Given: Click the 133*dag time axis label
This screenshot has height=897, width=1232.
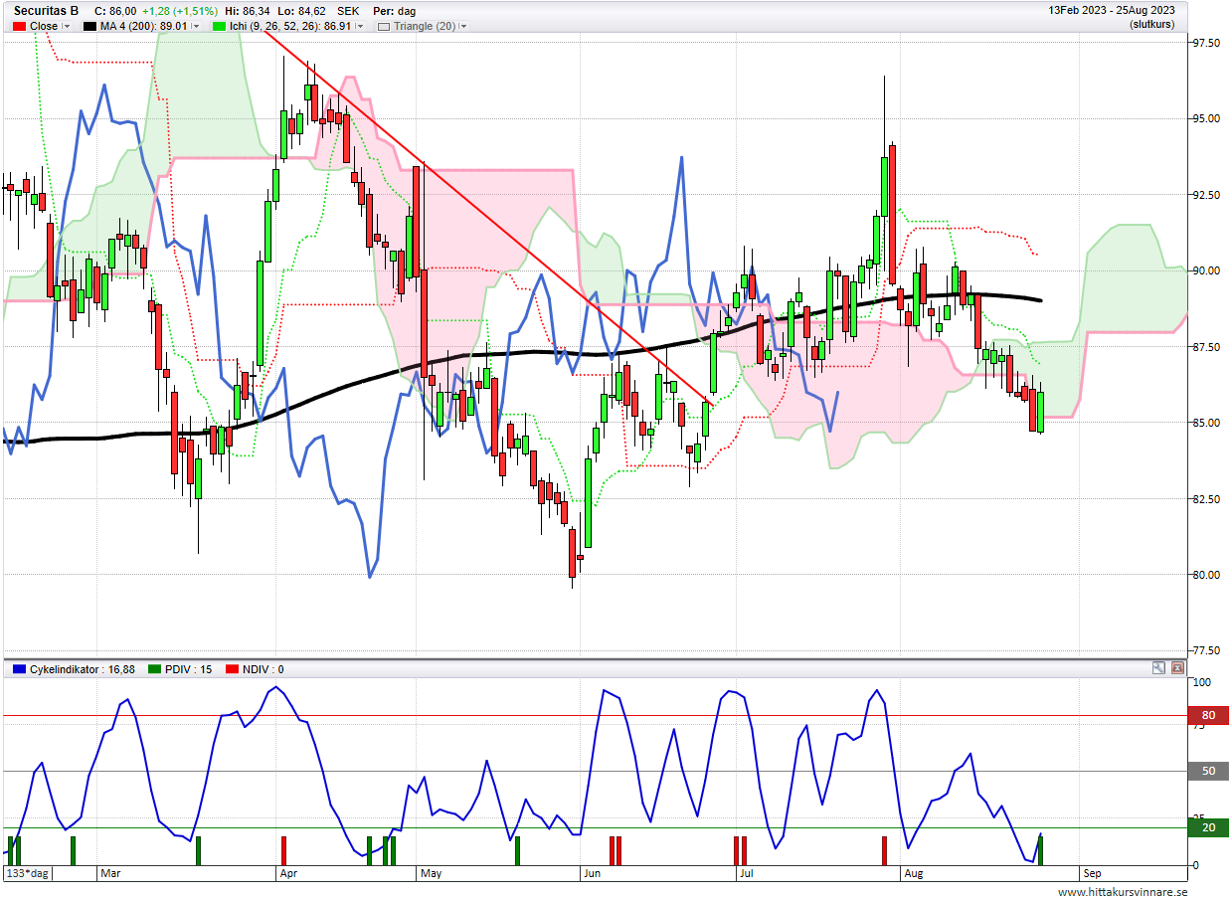Looking at the screenshot, I should click(28, 873).
